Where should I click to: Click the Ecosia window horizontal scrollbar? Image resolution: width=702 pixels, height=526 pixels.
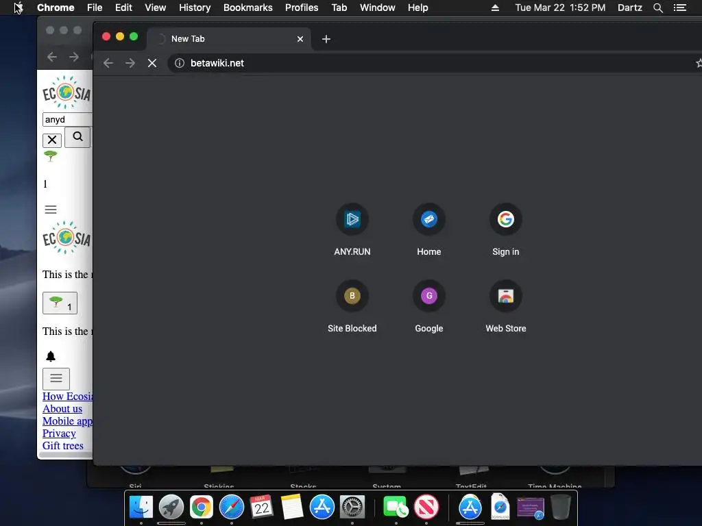pyautogui.click(x=66, y=455)
